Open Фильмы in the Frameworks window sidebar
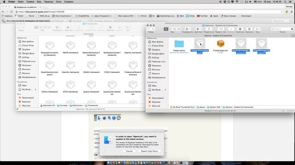This screenshot has height=165, width=295. coord(24,69)
